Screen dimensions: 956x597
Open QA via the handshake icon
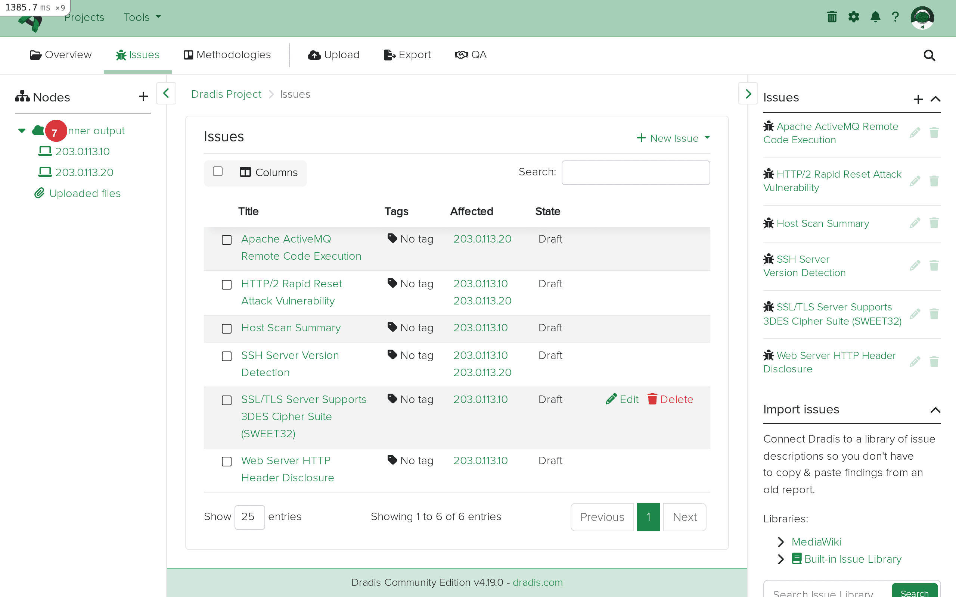pos(462,55)
